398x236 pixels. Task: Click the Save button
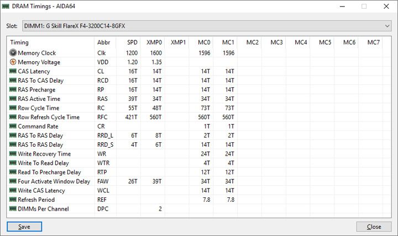(x=24, y=227)
